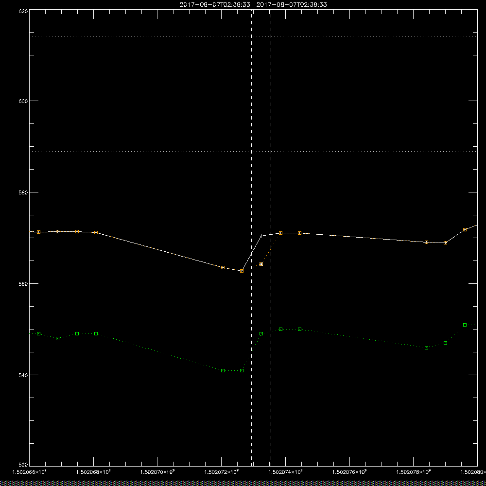This screenshot has height=486, width=486.
Task: Click the 1.502074×10⁹ x-axis label
Action: pyautogui.click(x=286, y=472)
